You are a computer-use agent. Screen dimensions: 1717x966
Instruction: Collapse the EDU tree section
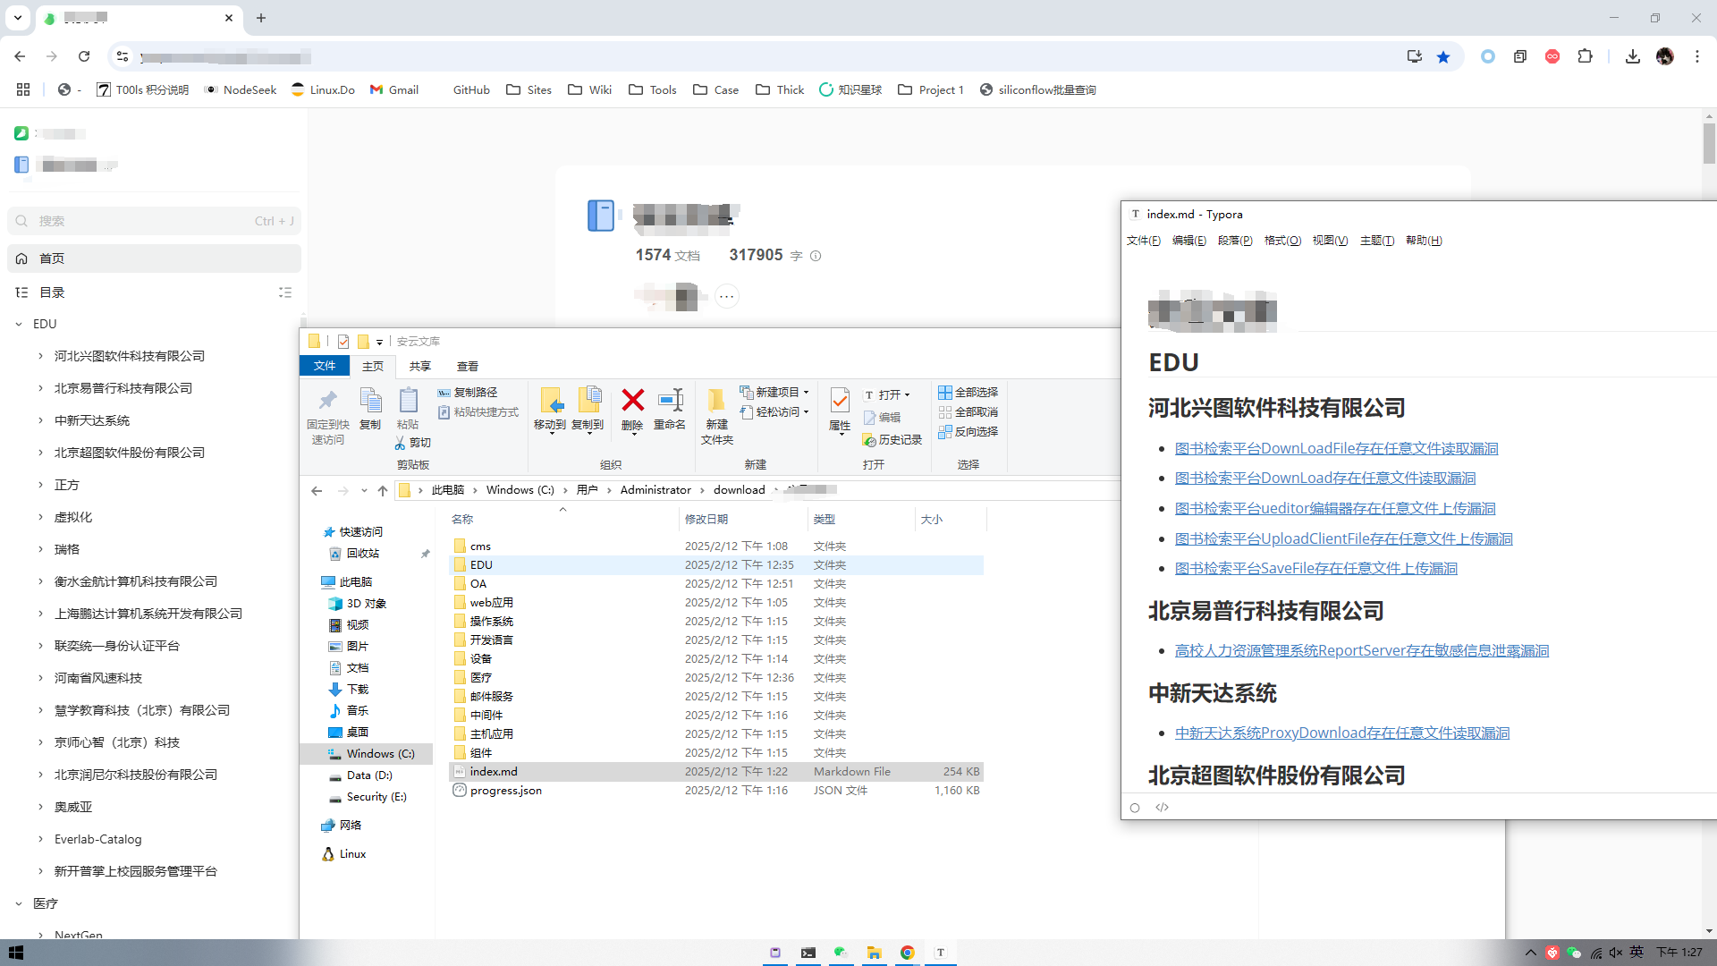coord(19,324)
